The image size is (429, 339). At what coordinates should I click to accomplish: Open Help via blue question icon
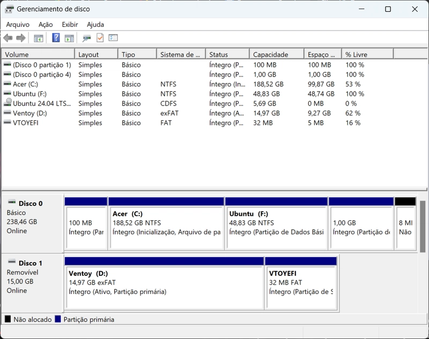pos(56,37)
